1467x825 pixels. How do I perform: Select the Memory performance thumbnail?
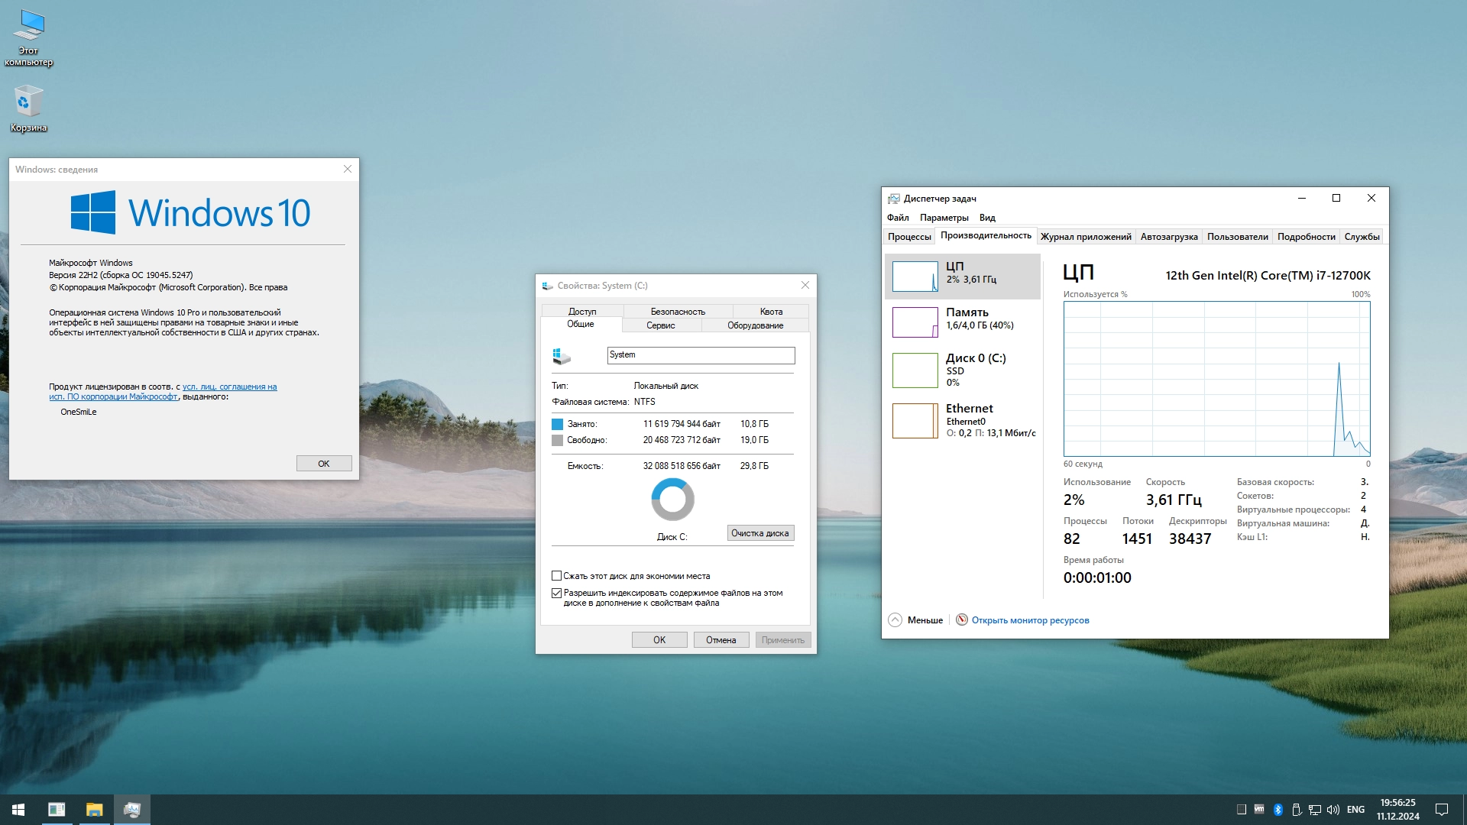pos(915,322)
